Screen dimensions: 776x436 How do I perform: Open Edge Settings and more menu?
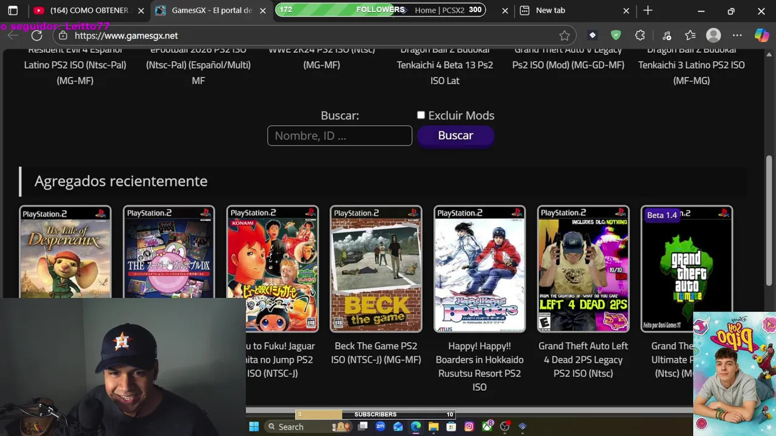click(737, 36)
